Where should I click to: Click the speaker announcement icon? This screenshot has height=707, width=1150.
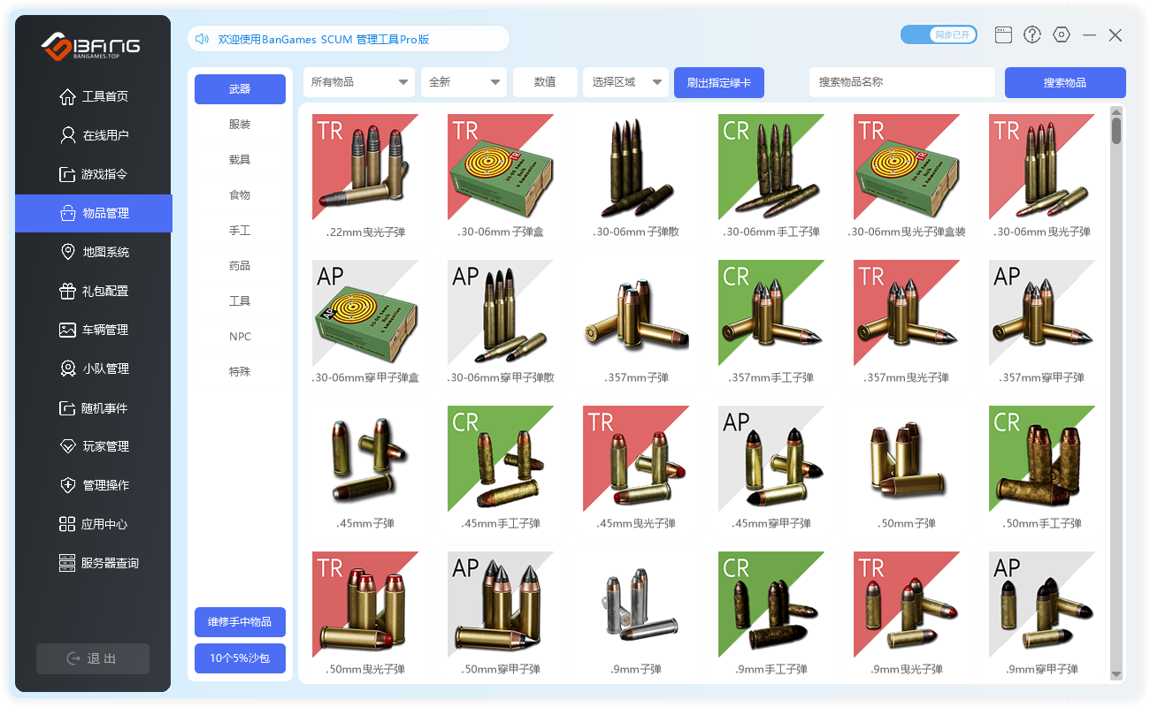(202, 39)
